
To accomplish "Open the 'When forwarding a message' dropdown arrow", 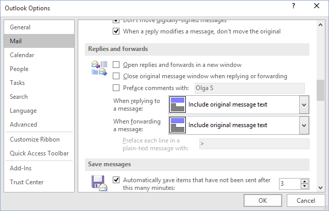I will click(304, 125).
